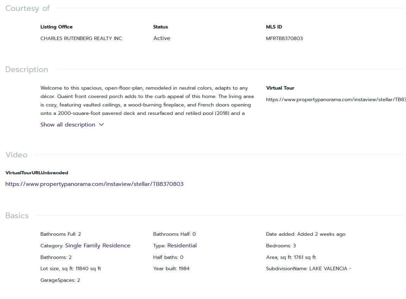
Task: Open the Single Family Residence category link
Action: tap(97, 246)
